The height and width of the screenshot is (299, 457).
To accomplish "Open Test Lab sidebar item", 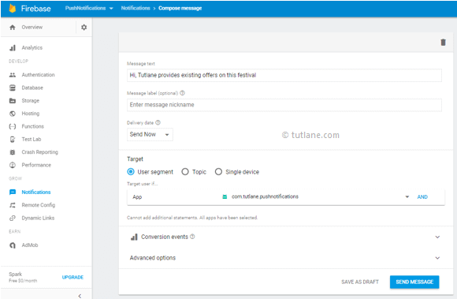I will [32, 139].
